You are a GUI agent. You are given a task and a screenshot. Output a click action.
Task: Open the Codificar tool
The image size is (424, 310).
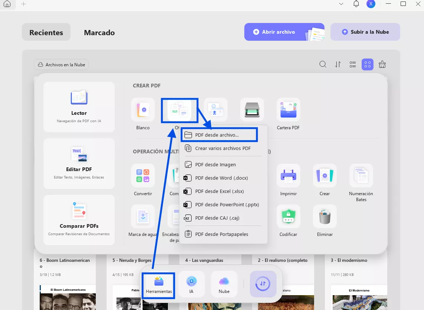click(x=288, y=216)
